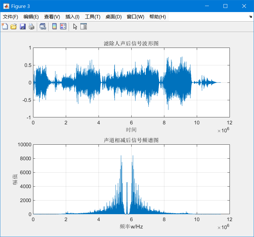Close the Figure 3 window
This screenshot has height=237, width=254.
tap(244, 6)
